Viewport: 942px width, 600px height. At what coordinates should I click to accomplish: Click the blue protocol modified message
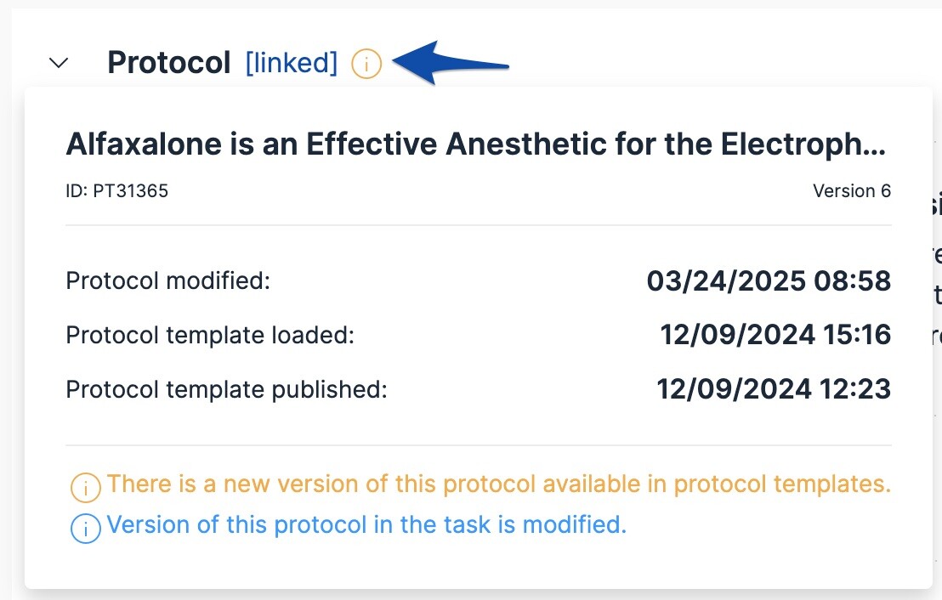pyautogui.click(x=366, y=525)
